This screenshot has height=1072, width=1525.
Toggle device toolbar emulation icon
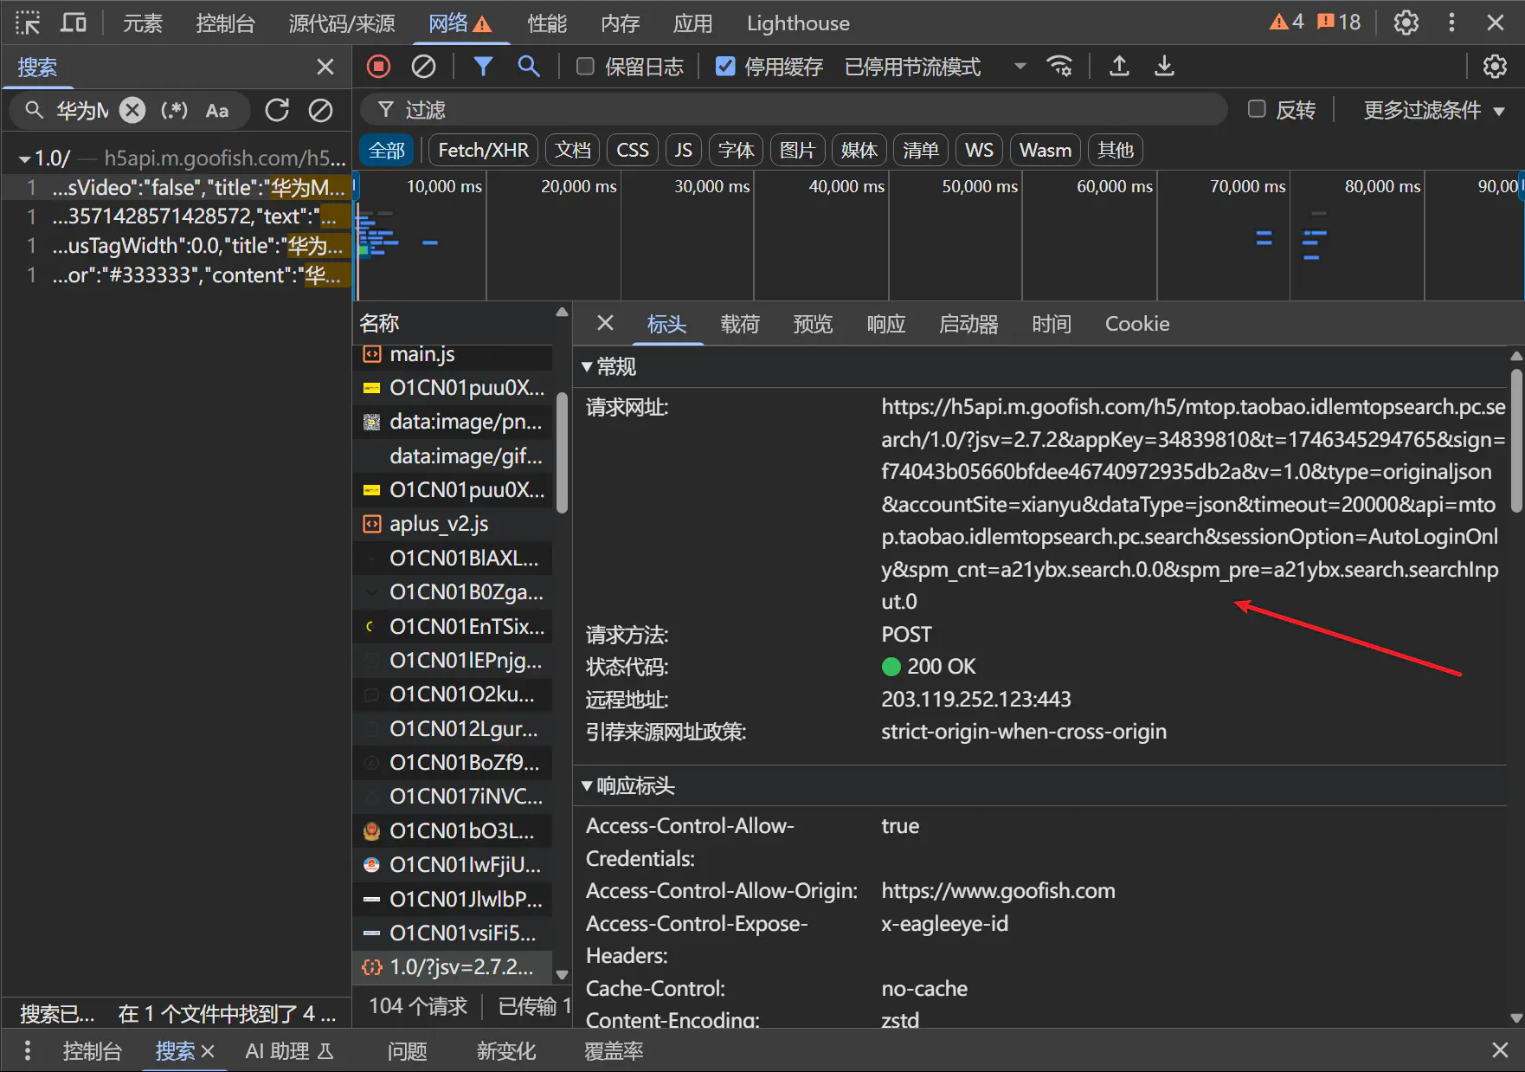pyautogui.click(x=73, y=23)
